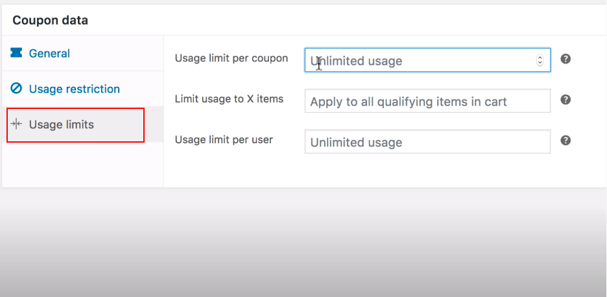The height and width of the screenshot is (297, 607).
Task: Click the ticket icon beside General
Action: tap(16, 53)
